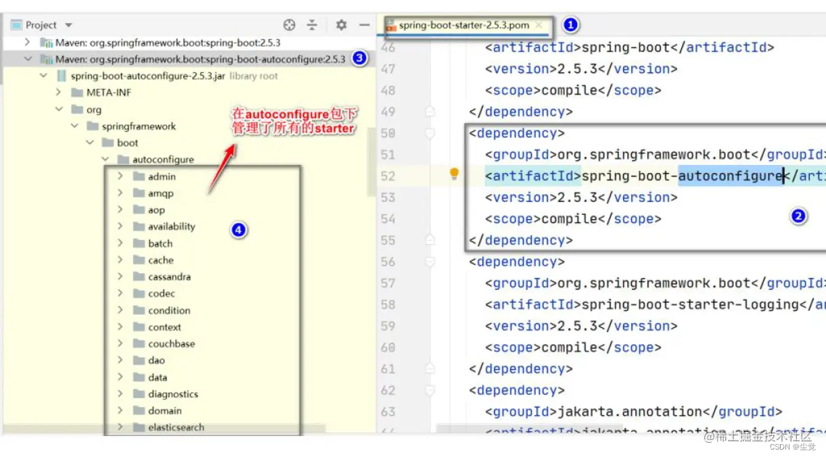Screen dimensions: 826x457
Task: Collapse the autoconfigure folder
Action: pos(105,160)
